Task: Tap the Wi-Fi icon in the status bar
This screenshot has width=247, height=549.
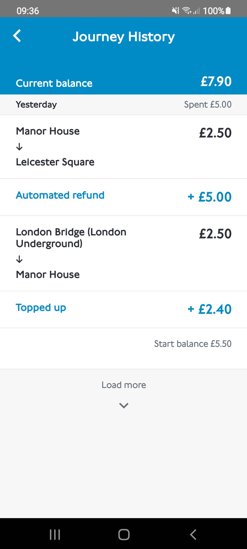Action: (186, 11)
